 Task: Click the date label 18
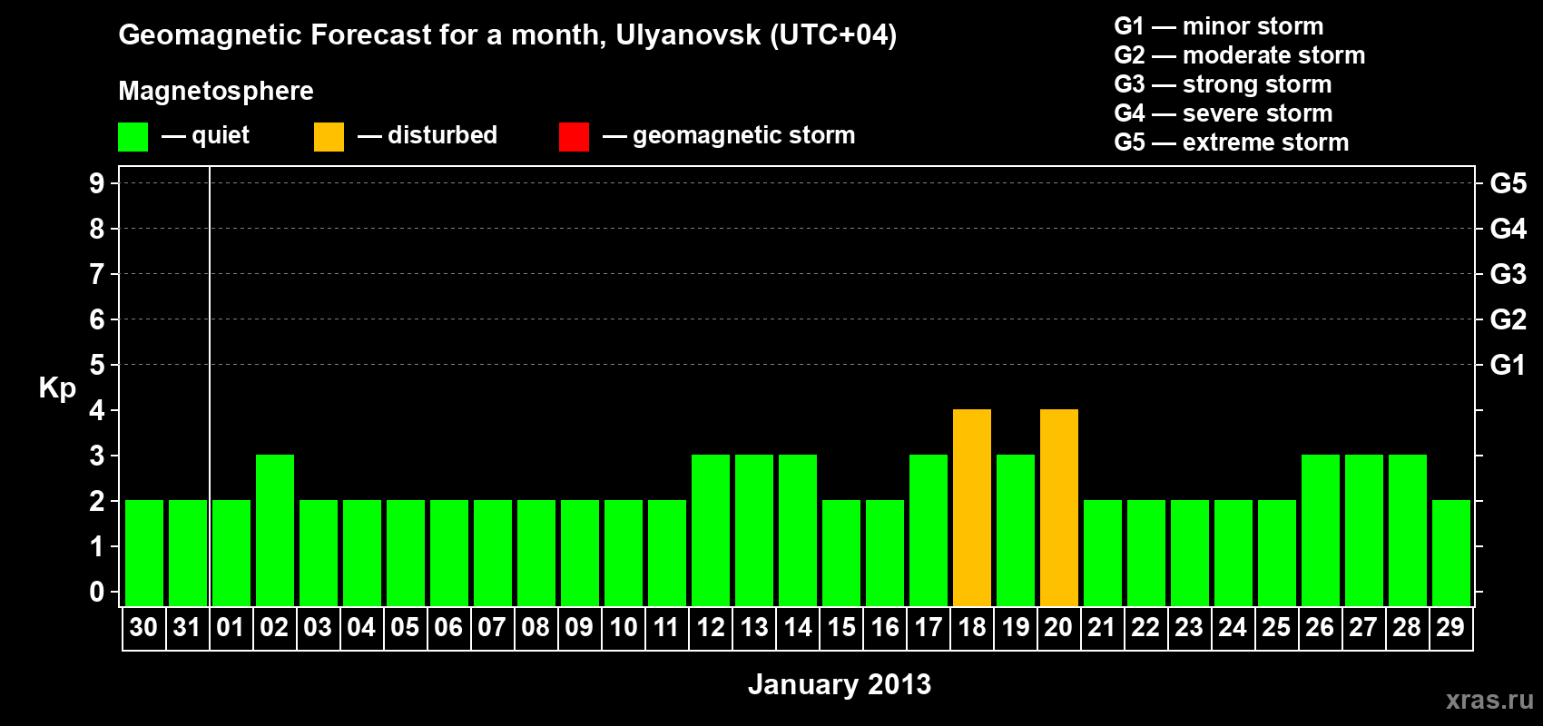click(x=972, y=628)
